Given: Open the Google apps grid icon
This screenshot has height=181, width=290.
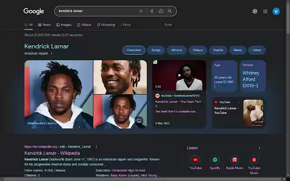Looking at the screenshot, I should tap(265, 11).
